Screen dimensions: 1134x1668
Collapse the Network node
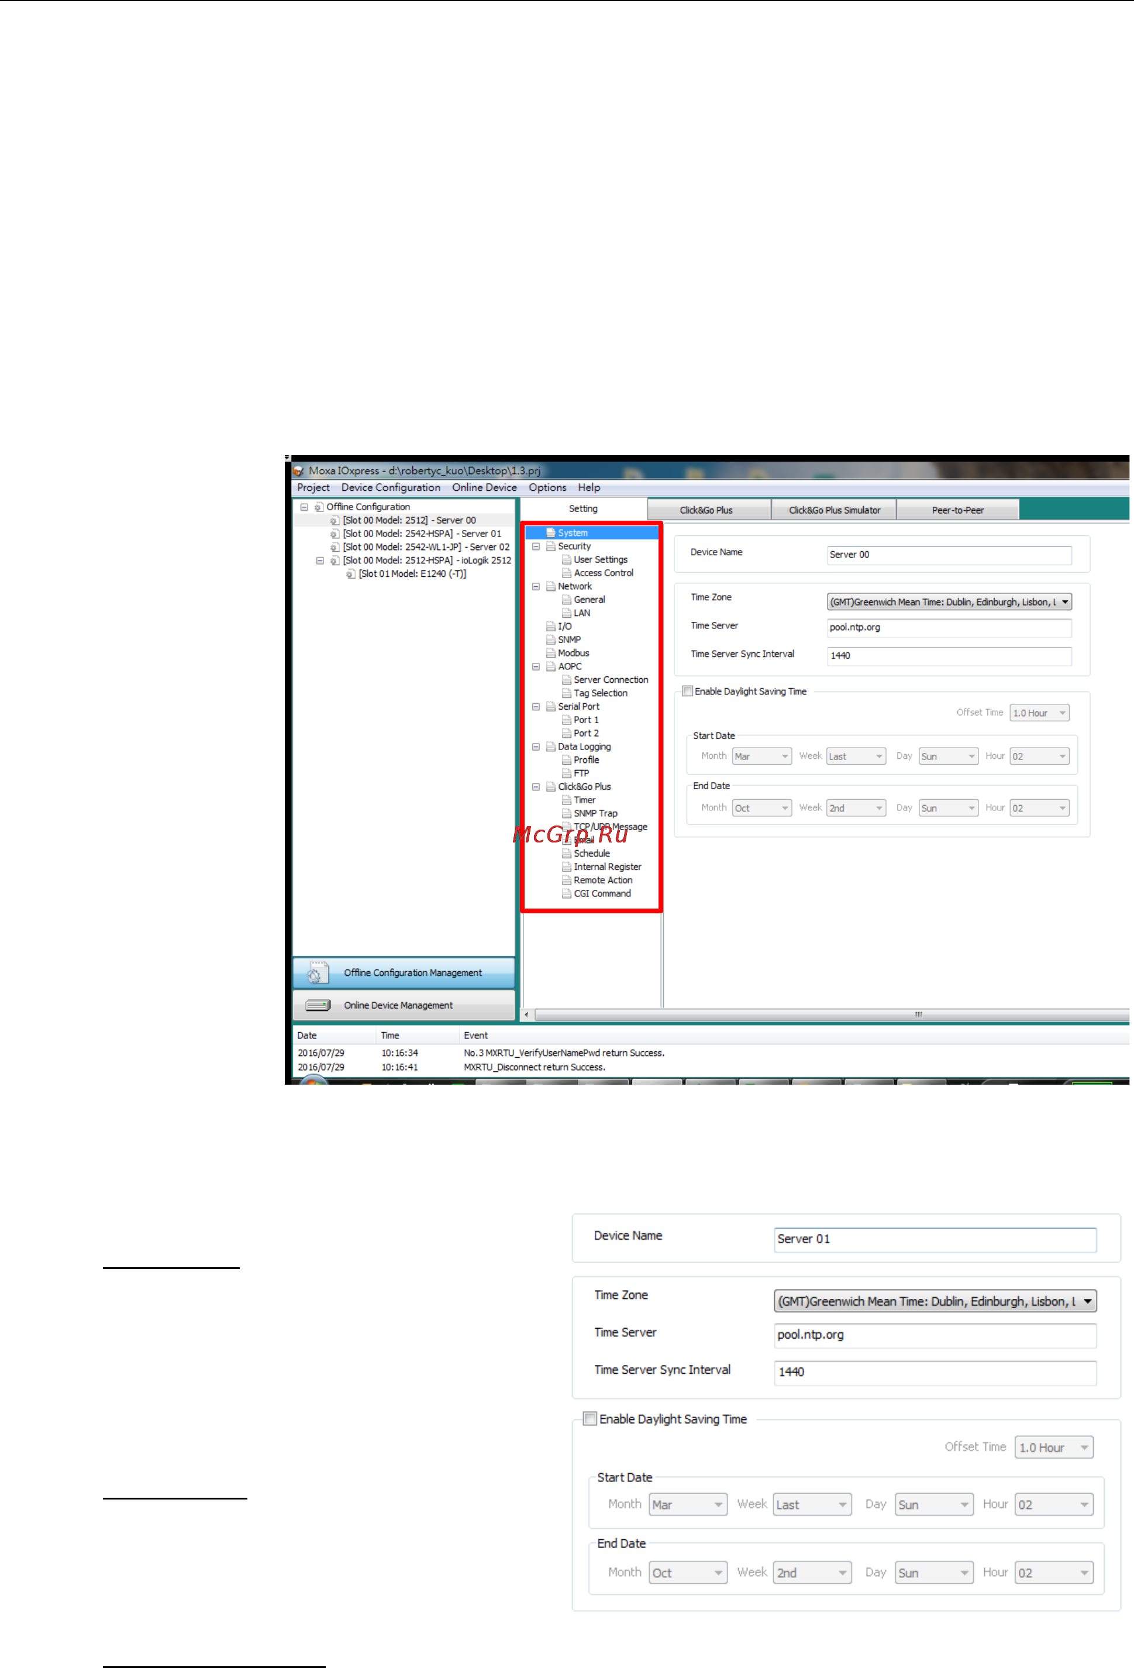pos(536,586)
